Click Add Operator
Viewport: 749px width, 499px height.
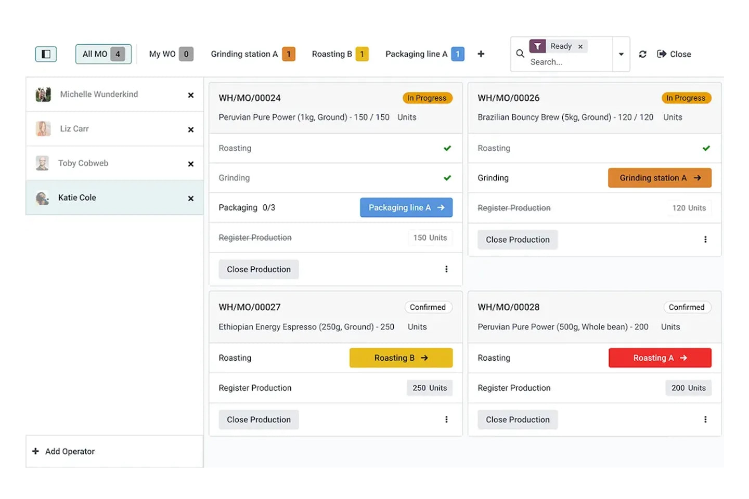[x=63, y=451]
